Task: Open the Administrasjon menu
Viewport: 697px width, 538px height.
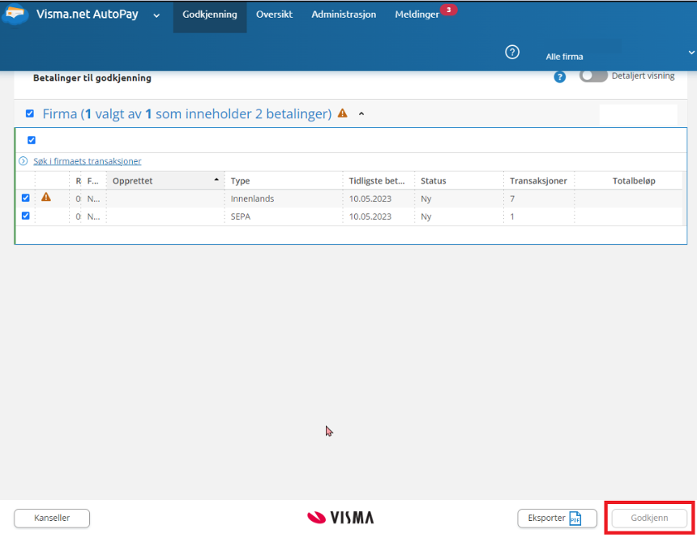Action: 344,15
